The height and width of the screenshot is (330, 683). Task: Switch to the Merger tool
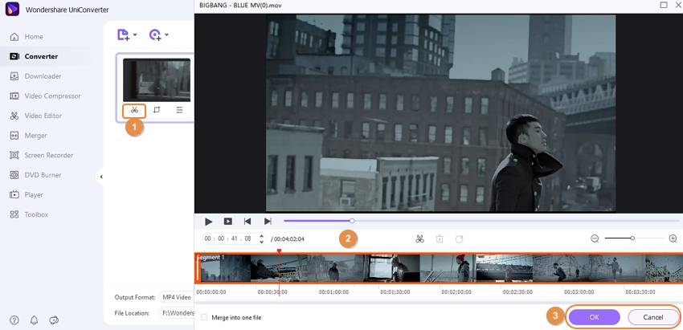tap(28, 136)
